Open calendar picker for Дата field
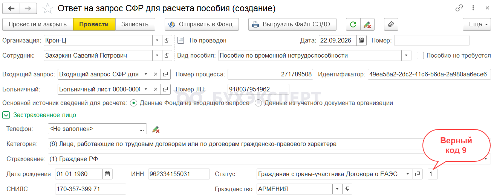The height and width of the screenshot is (196, 494). point(361,40)
